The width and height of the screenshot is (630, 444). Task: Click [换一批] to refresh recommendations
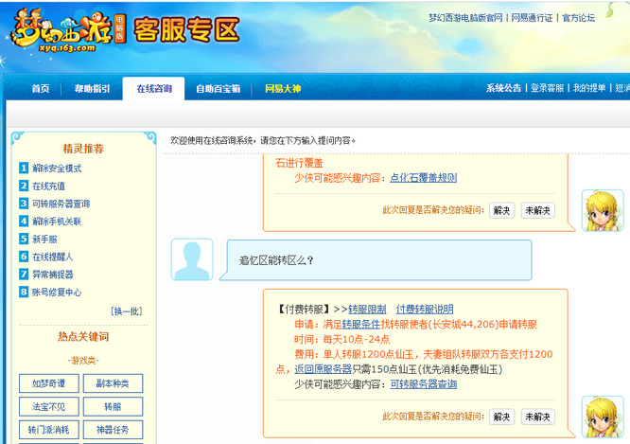pyautogui.click(x=126, y=311)
